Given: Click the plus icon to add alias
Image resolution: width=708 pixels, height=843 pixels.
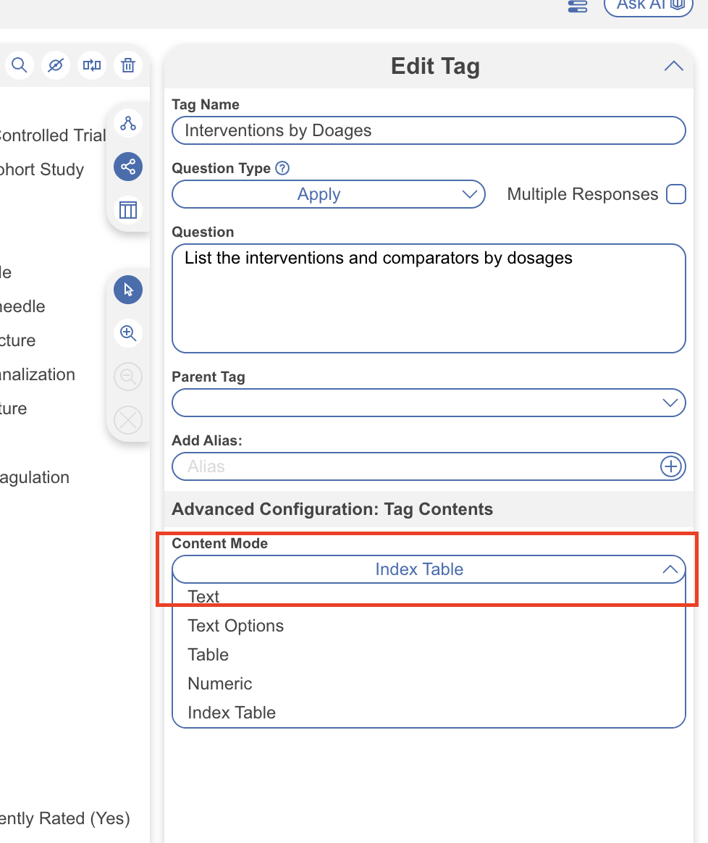Looking at the screenshot, I should [x=670, y=466].
